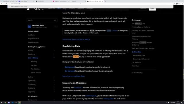184x104 pixels.
Task: Jump to Next Steps in outline
Action: pyautogui.click(x=135, y=66)
